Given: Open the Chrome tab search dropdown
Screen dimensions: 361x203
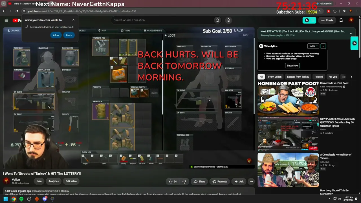Looking at the screenshot, I should pyautogui.click(x=4, y=3).
